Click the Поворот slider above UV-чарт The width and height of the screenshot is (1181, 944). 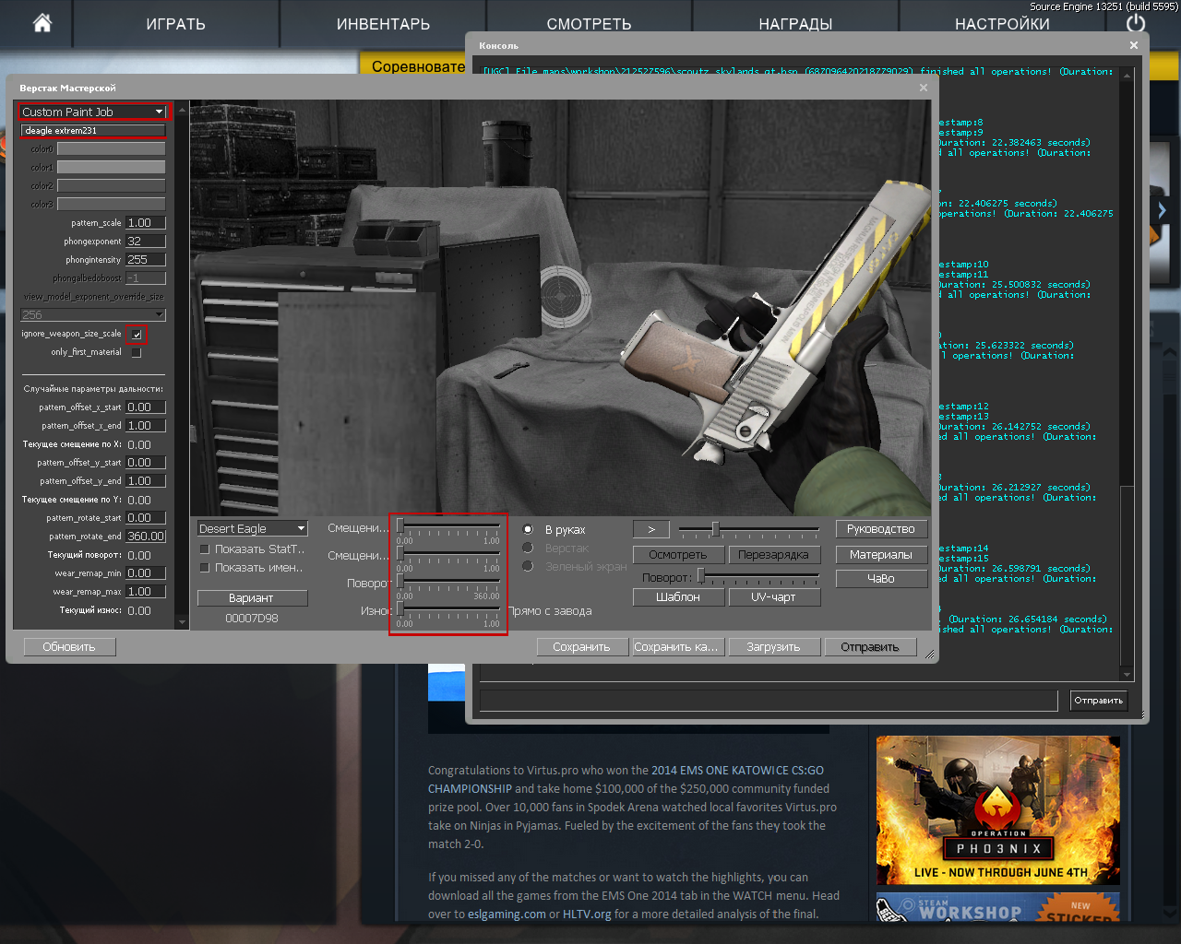758,576
